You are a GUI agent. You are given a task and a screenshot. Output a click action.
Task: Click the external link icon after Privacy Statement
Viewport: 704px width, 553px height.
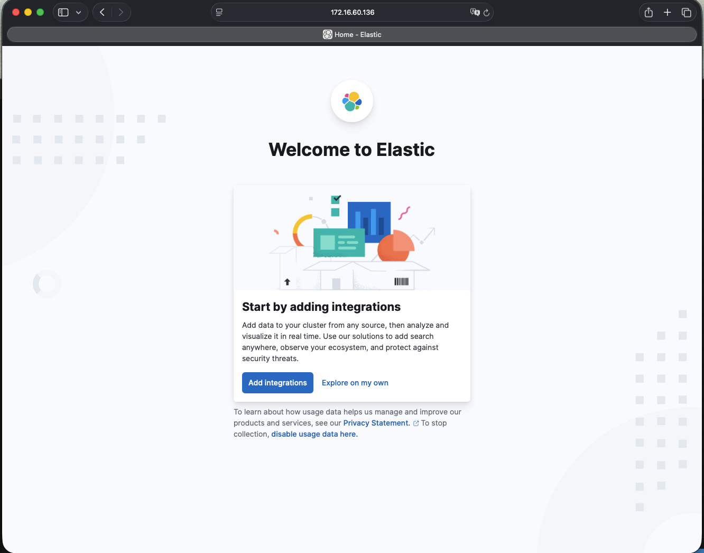click(x=416, y=423)
